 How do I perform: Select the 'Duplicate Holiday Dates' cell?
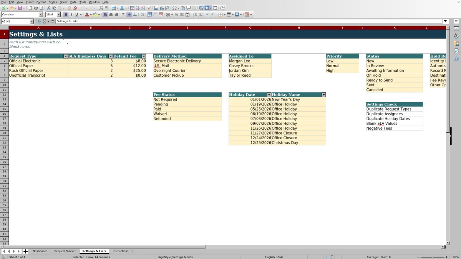pos(395,119)
